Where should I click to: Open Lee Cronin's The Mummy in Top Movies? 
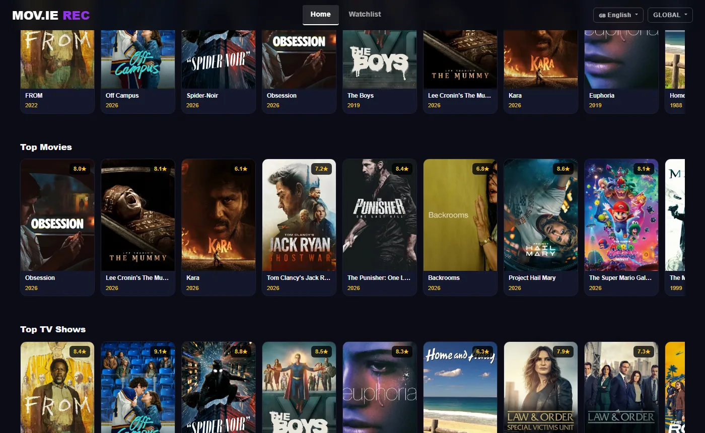click(138, 215)
